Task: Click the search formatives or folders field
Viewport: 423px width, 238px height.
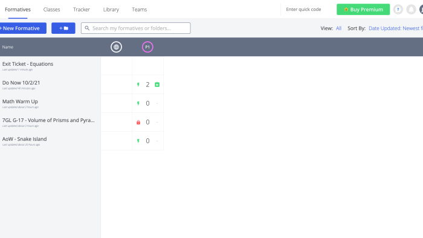Action: click(x=136, y=28)
